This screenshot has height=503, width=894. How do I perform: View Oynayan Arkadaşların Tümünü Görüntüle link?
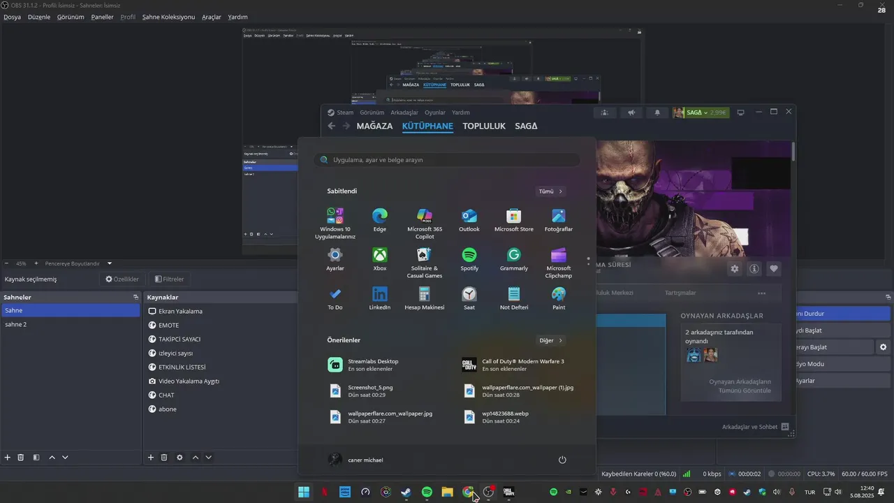click(740, 386)
